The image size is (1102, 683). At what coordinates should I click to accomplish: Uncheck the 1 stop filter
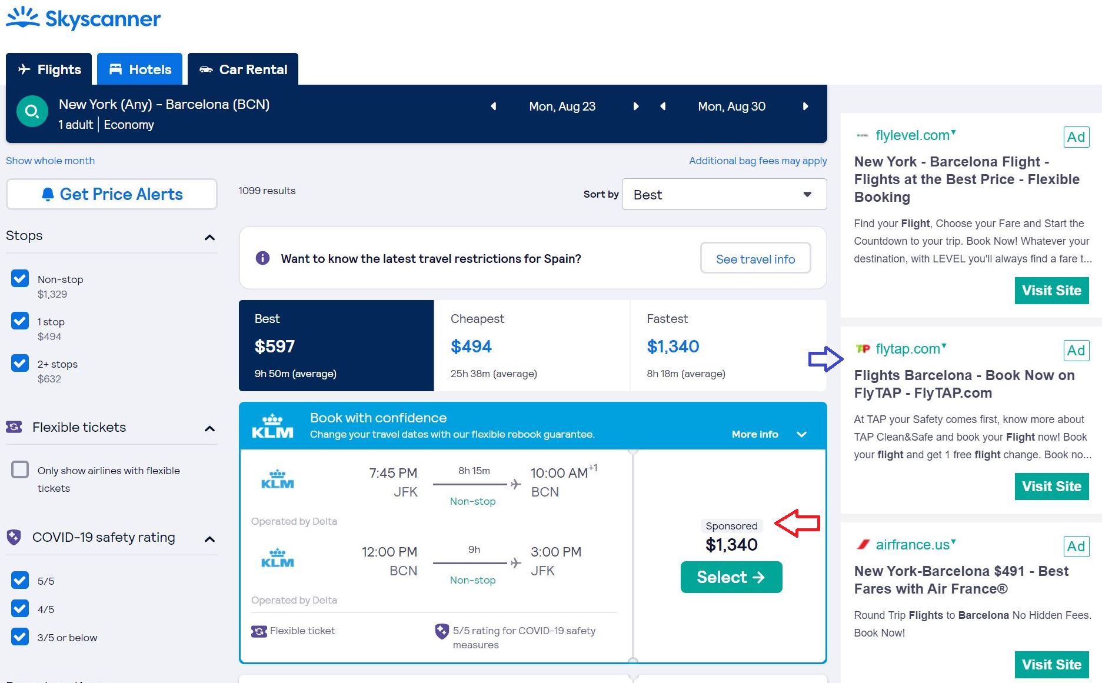[20, 321]
